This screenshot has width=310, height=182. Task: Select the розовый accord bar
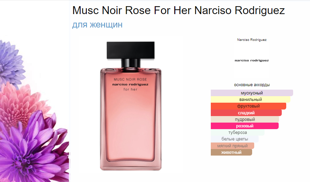click(x=245, y=126)
